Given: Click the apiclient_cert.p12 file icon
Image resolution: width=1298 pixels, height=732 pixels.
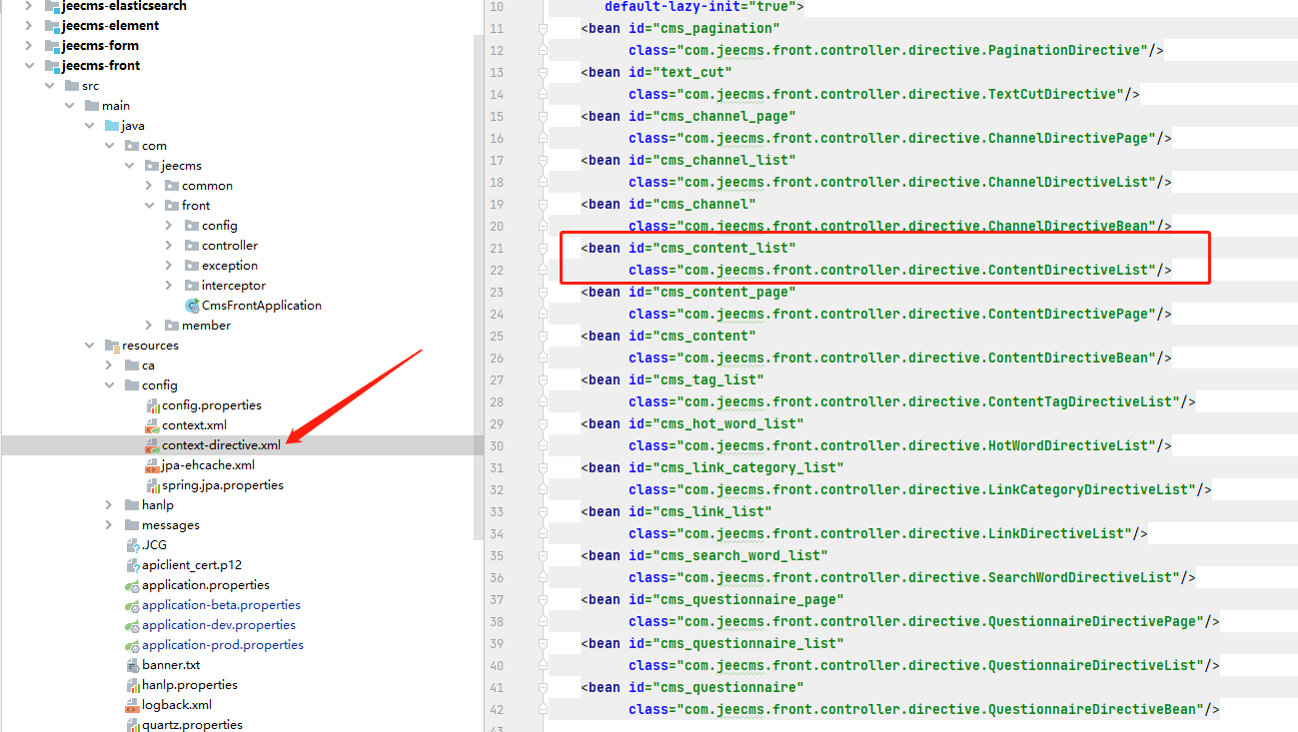Looking at the screenshot, I should (133, 565).
